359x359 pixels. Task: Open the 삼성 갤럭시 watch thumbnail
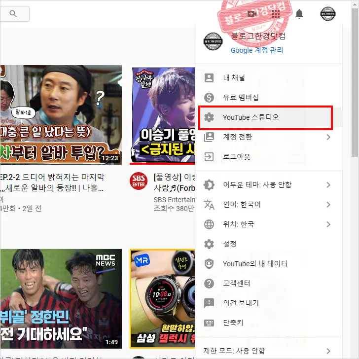coord(162,299)
